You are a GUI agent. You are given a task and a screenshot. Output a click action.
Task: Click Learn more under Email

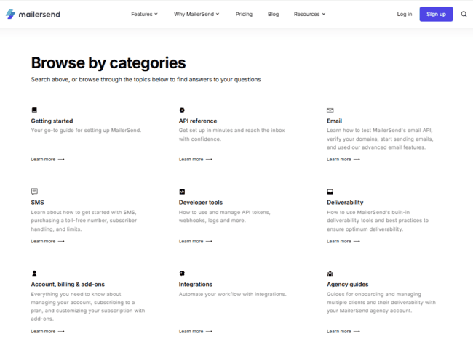(343, 159)
